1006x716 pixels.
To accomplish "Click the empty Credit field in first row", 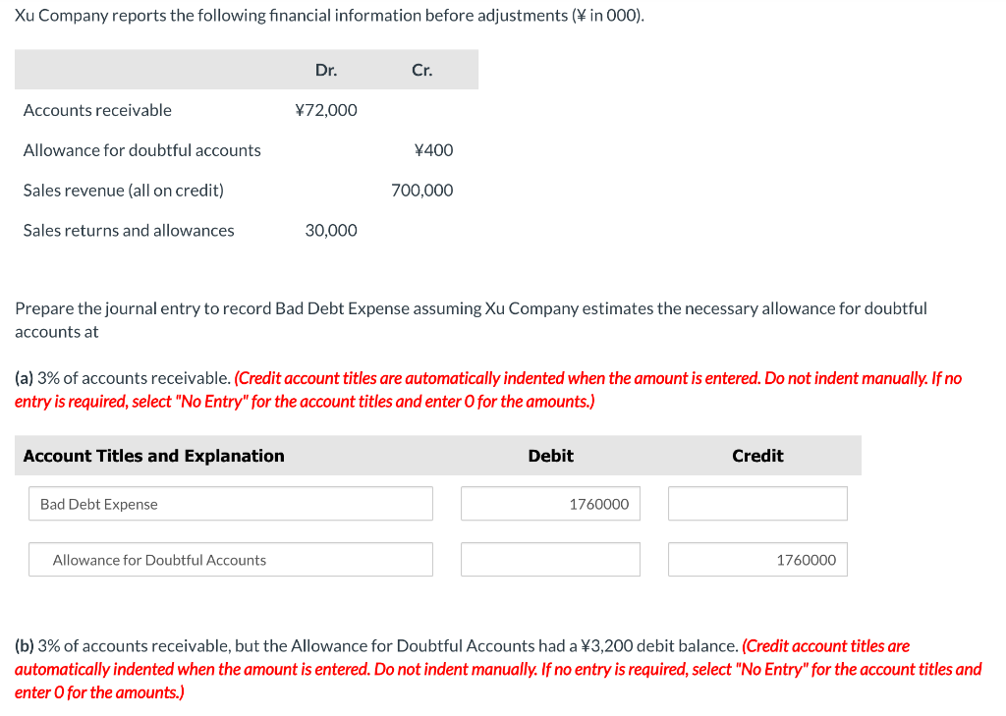I will tap(756, 503).
